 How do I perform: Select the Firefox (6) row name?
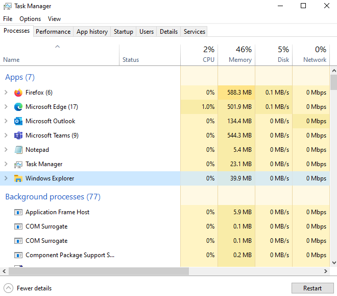pyautogui.click(x=39, y=93)
